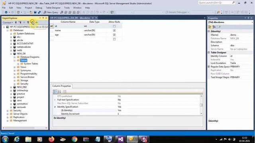The height and width of the screenshot is (143, 255).
Task: Open the Windows Start menu
Action: coord(5,139)
